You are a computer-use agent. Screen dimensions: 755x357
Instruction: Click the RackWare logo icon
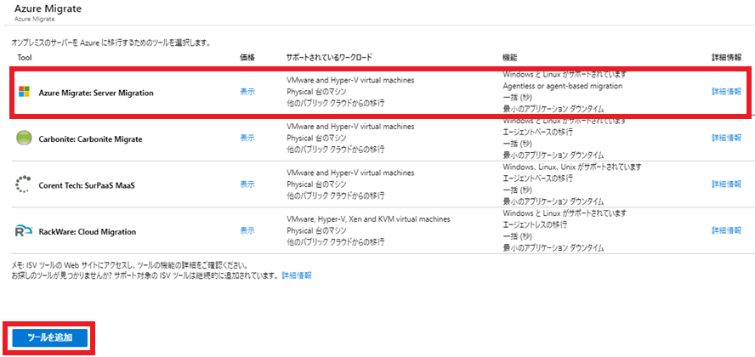point(24,231)
